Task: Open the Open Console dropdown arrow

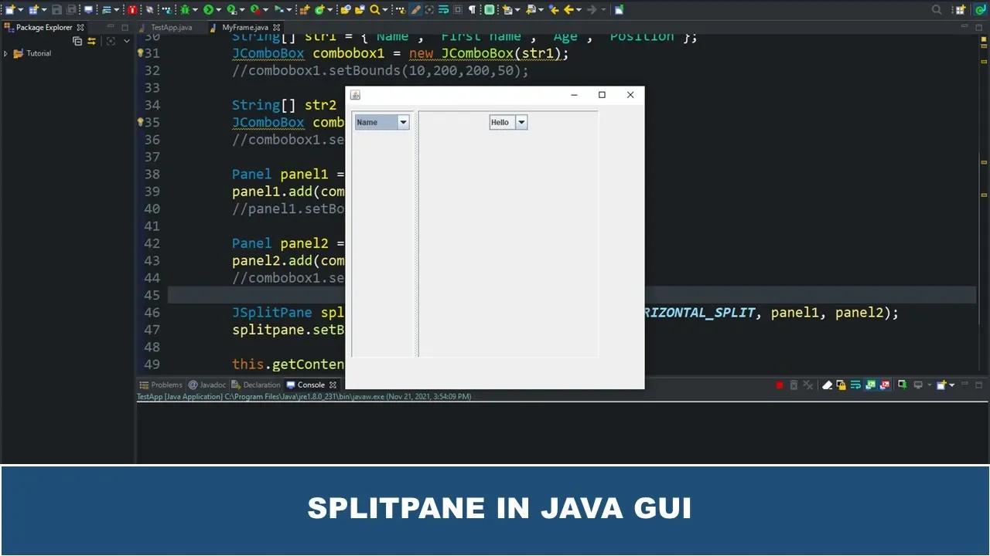Action: (x=951, y=385)
